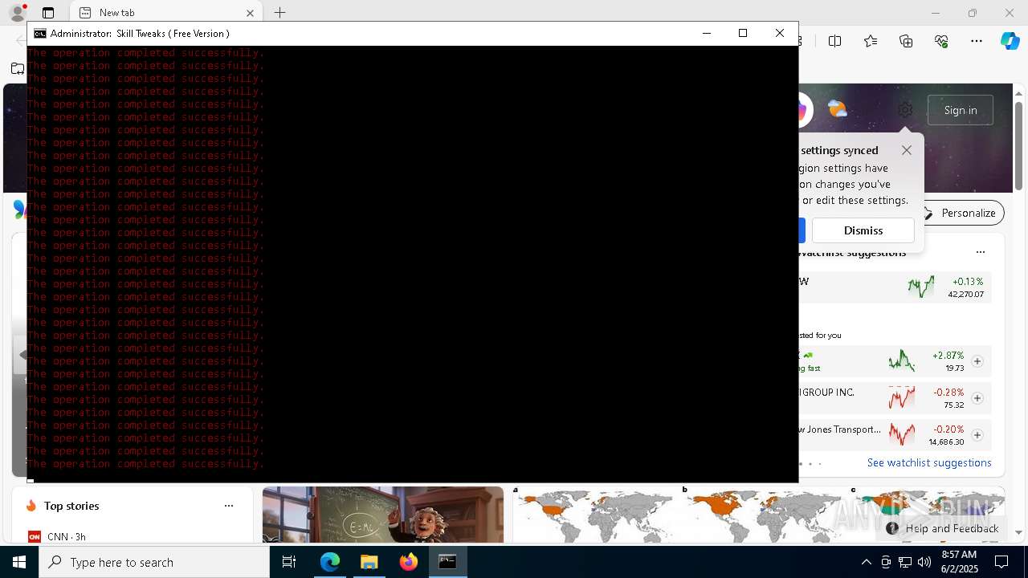Add the -0.28% GROUP INC. stock to watchlist

(977, 398)
